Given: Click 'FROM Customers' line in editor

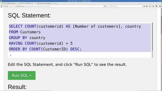Looking at the screenshot, I should click(x=25, y=32).
